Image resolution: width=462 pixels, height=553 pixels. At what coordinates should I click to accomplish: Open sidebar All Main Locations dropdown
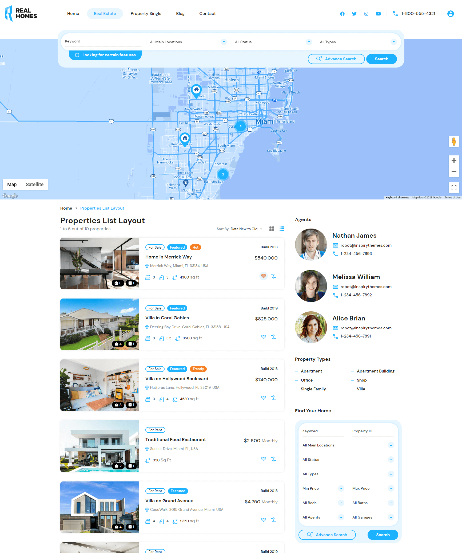coord(348,445)
